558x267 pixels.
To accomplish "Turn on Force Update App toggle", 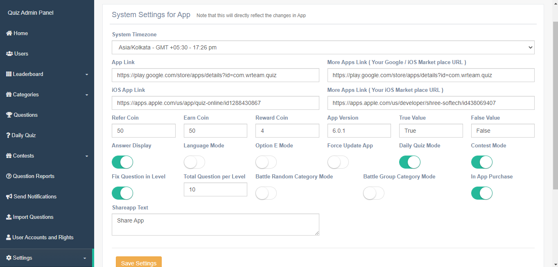I will pos(338,162).
